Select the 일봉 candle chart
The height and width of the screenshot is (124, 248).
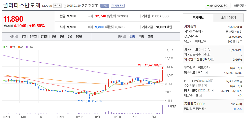coord(132,36)
